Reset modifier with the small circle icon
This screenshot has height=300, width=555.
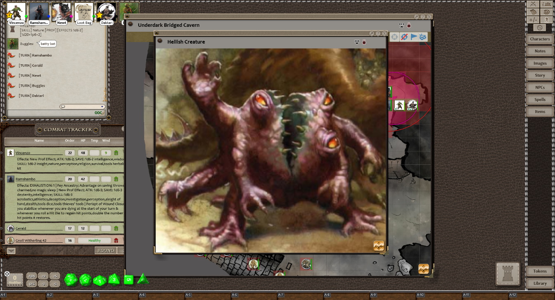pos(7,274)
